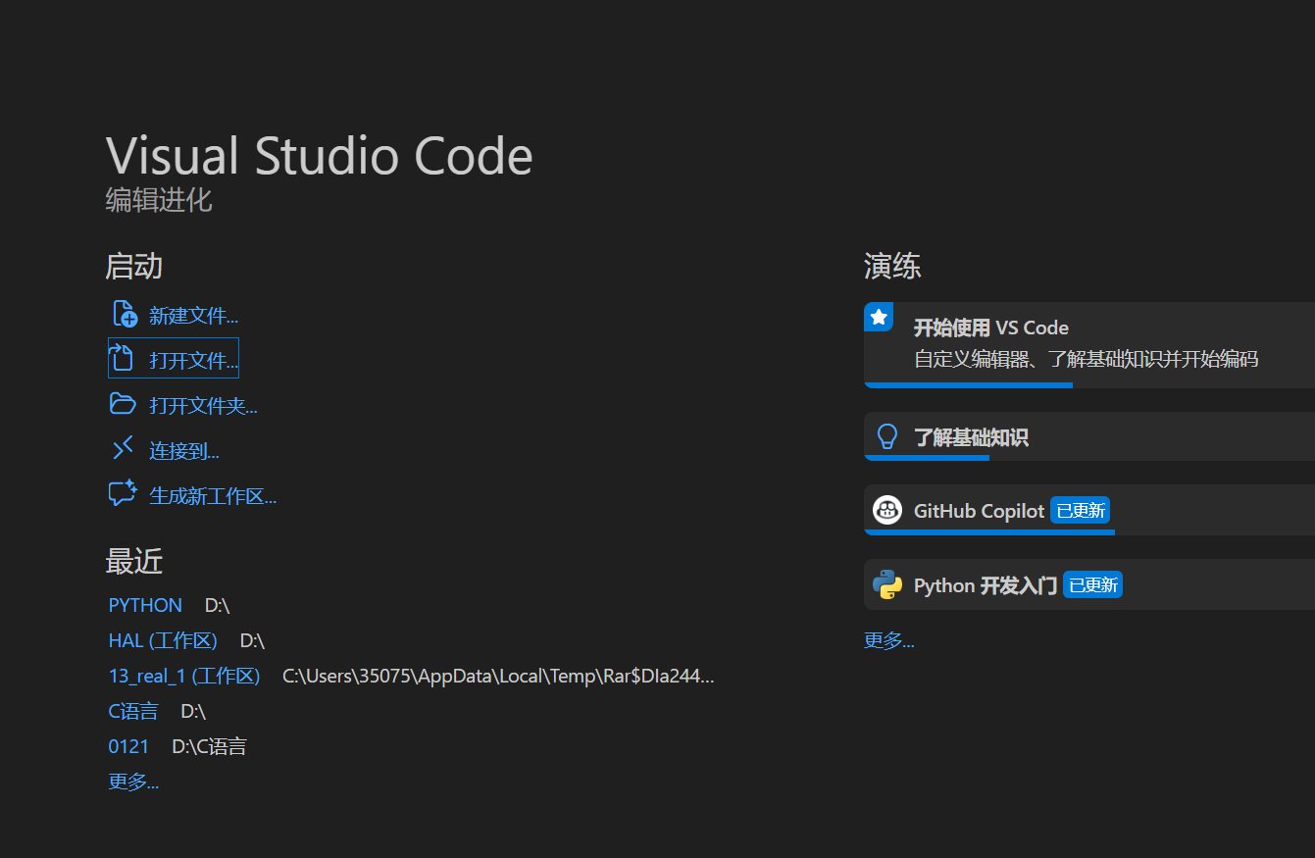Open Python 开发入门 walkthrough card
1315x858 pixels.
1089,584
